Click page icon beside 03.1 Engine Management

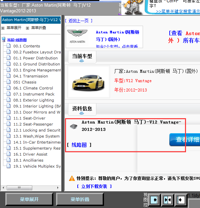[x=9, y=70]
